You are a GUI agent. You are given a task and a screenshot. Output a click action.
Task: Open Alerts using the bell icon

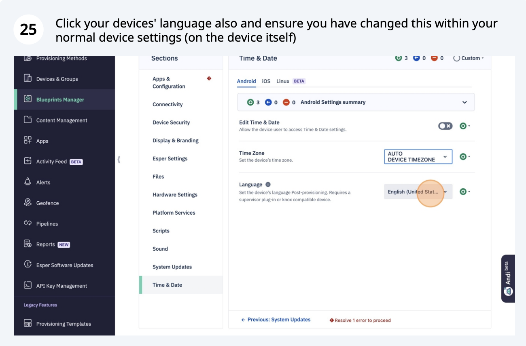(28, 181)
